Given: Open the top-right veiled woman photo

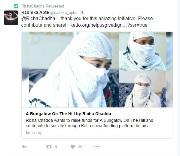Looking at the screenshot, I should (143, 51).
